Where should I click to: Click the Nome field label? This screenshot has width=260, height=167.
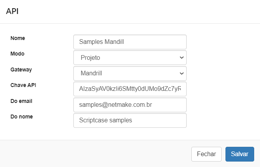pyautogui.click(x=17, y=38)
